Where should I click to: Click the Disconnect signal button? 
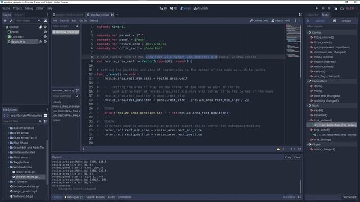coord(349,197)
